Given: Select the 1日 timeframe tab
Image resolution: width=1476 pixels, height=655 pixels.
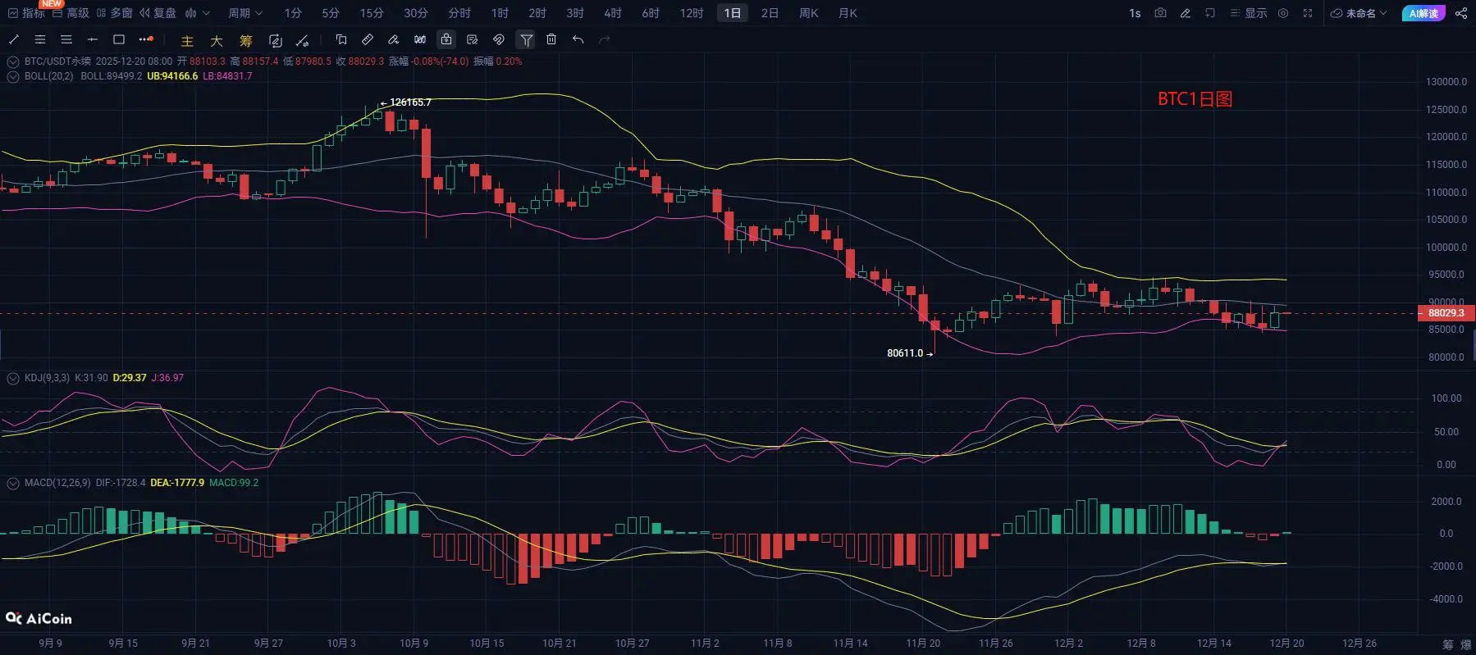Looking at the screenshot, I should tap(732, 13).
